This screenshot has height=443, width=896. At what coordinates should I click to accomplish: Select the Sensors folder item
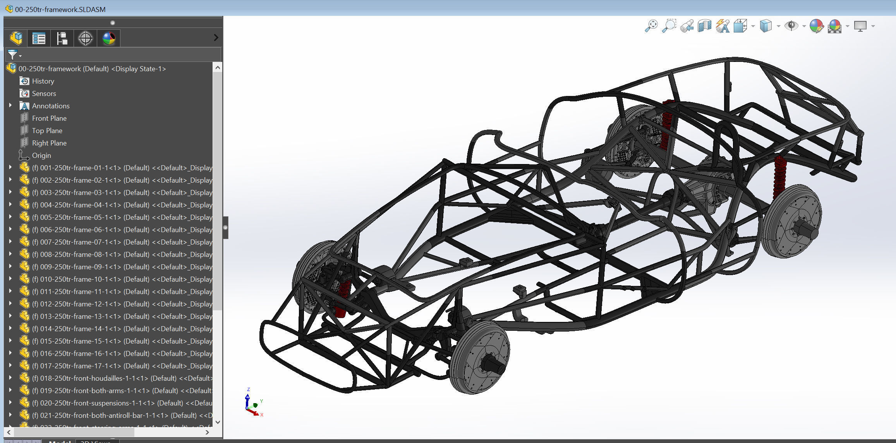click(x=44, y=94)
